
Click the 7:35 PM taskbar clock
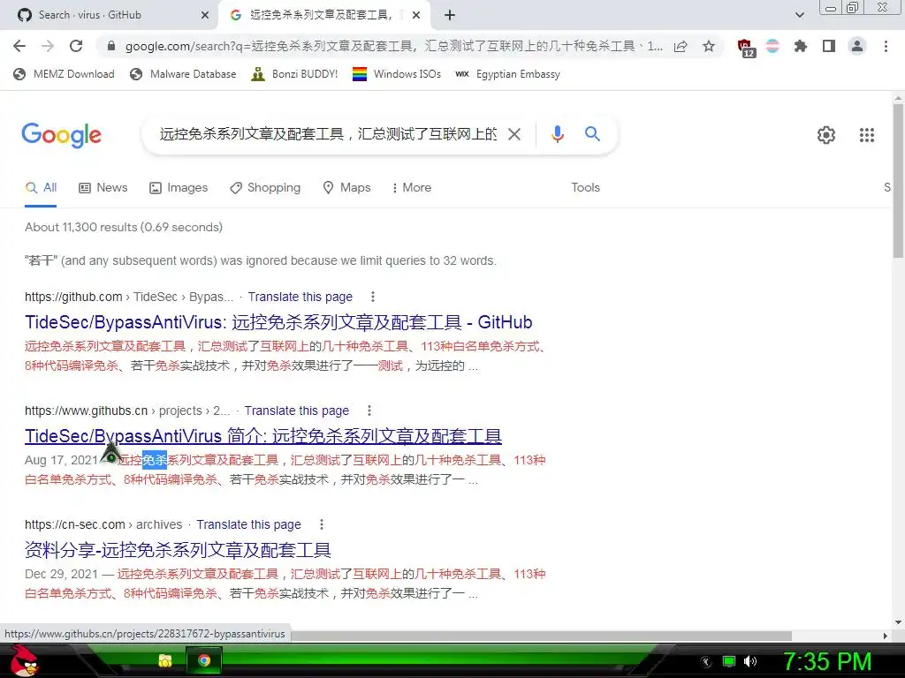click(x=827, y=661)
